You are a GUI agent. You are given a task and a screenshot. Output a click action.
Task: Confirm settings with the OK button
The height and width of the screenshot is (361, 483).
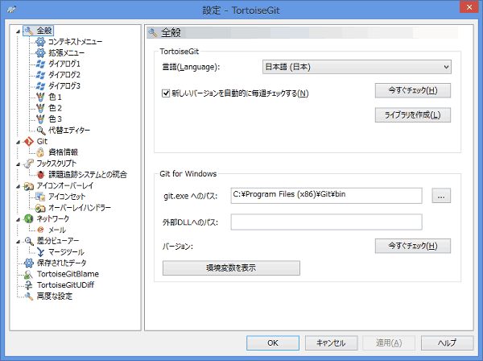point(273,343)
